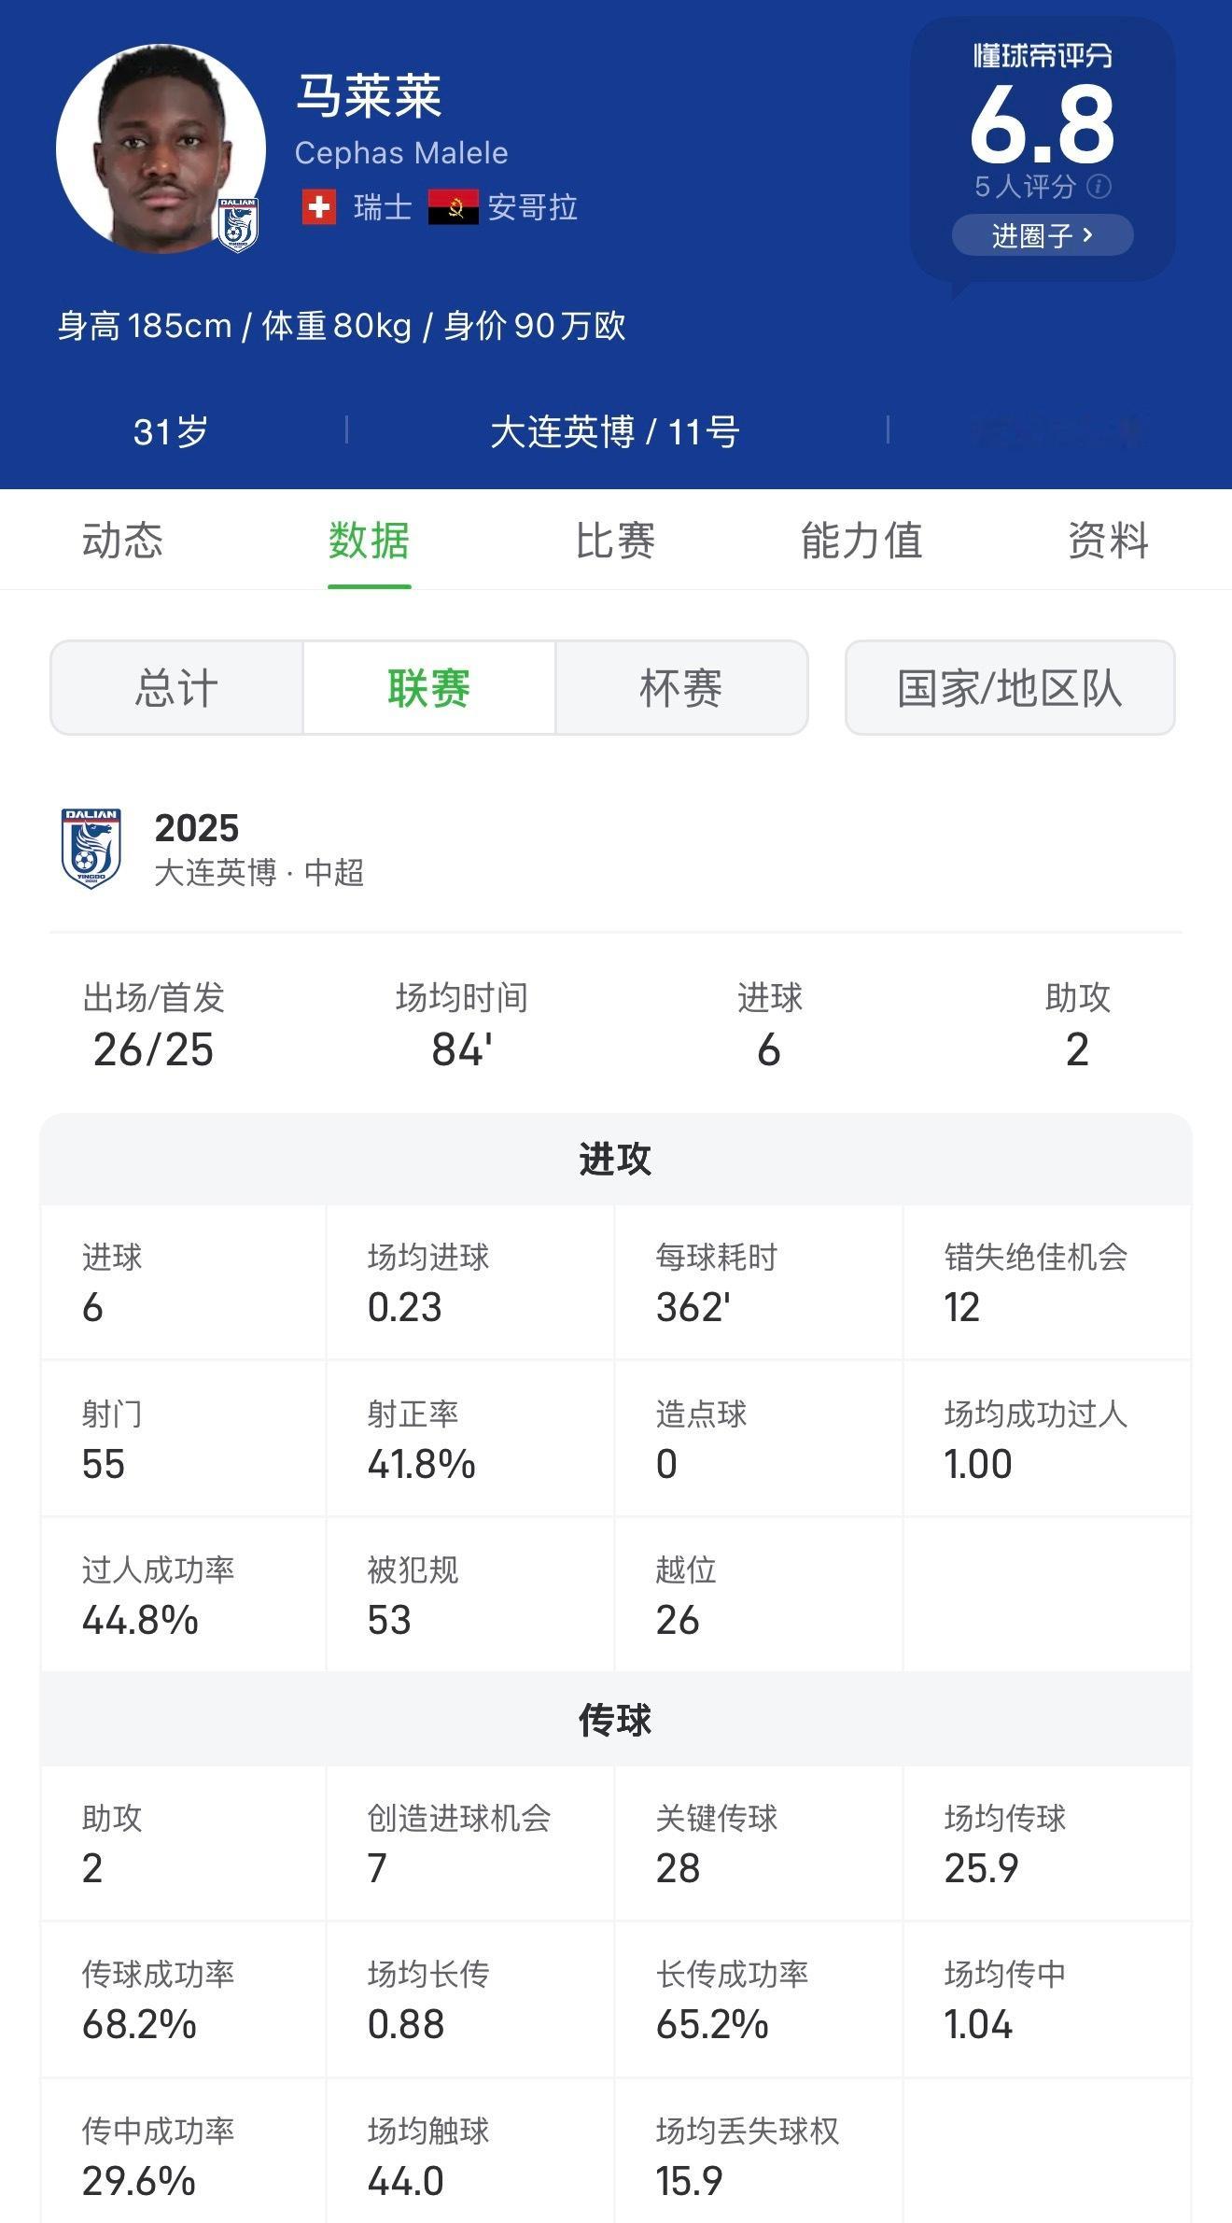Open the 能力值 tab

click(x=861, y=541)
